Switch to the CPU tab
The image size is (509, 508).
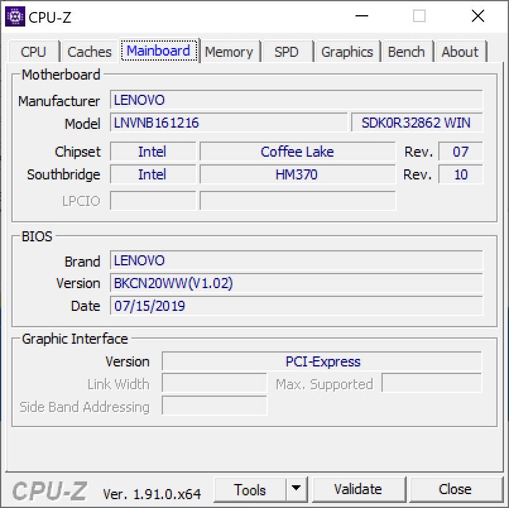(33, 52)
